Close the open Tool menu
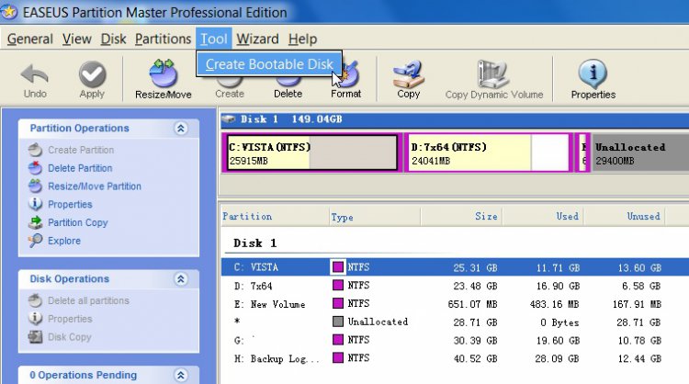The height and width of the screenshot is (384, 689). 213,40
